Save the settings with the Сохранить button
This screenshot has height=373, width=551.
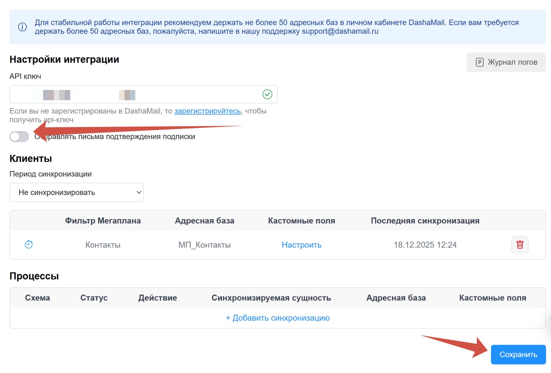518,355
